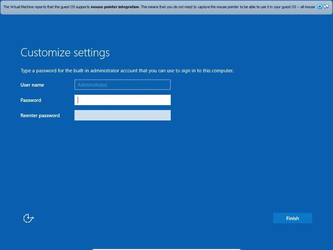
Task: Click the 'User name' label
Action: pyautogui.click(x=32, y=85)
